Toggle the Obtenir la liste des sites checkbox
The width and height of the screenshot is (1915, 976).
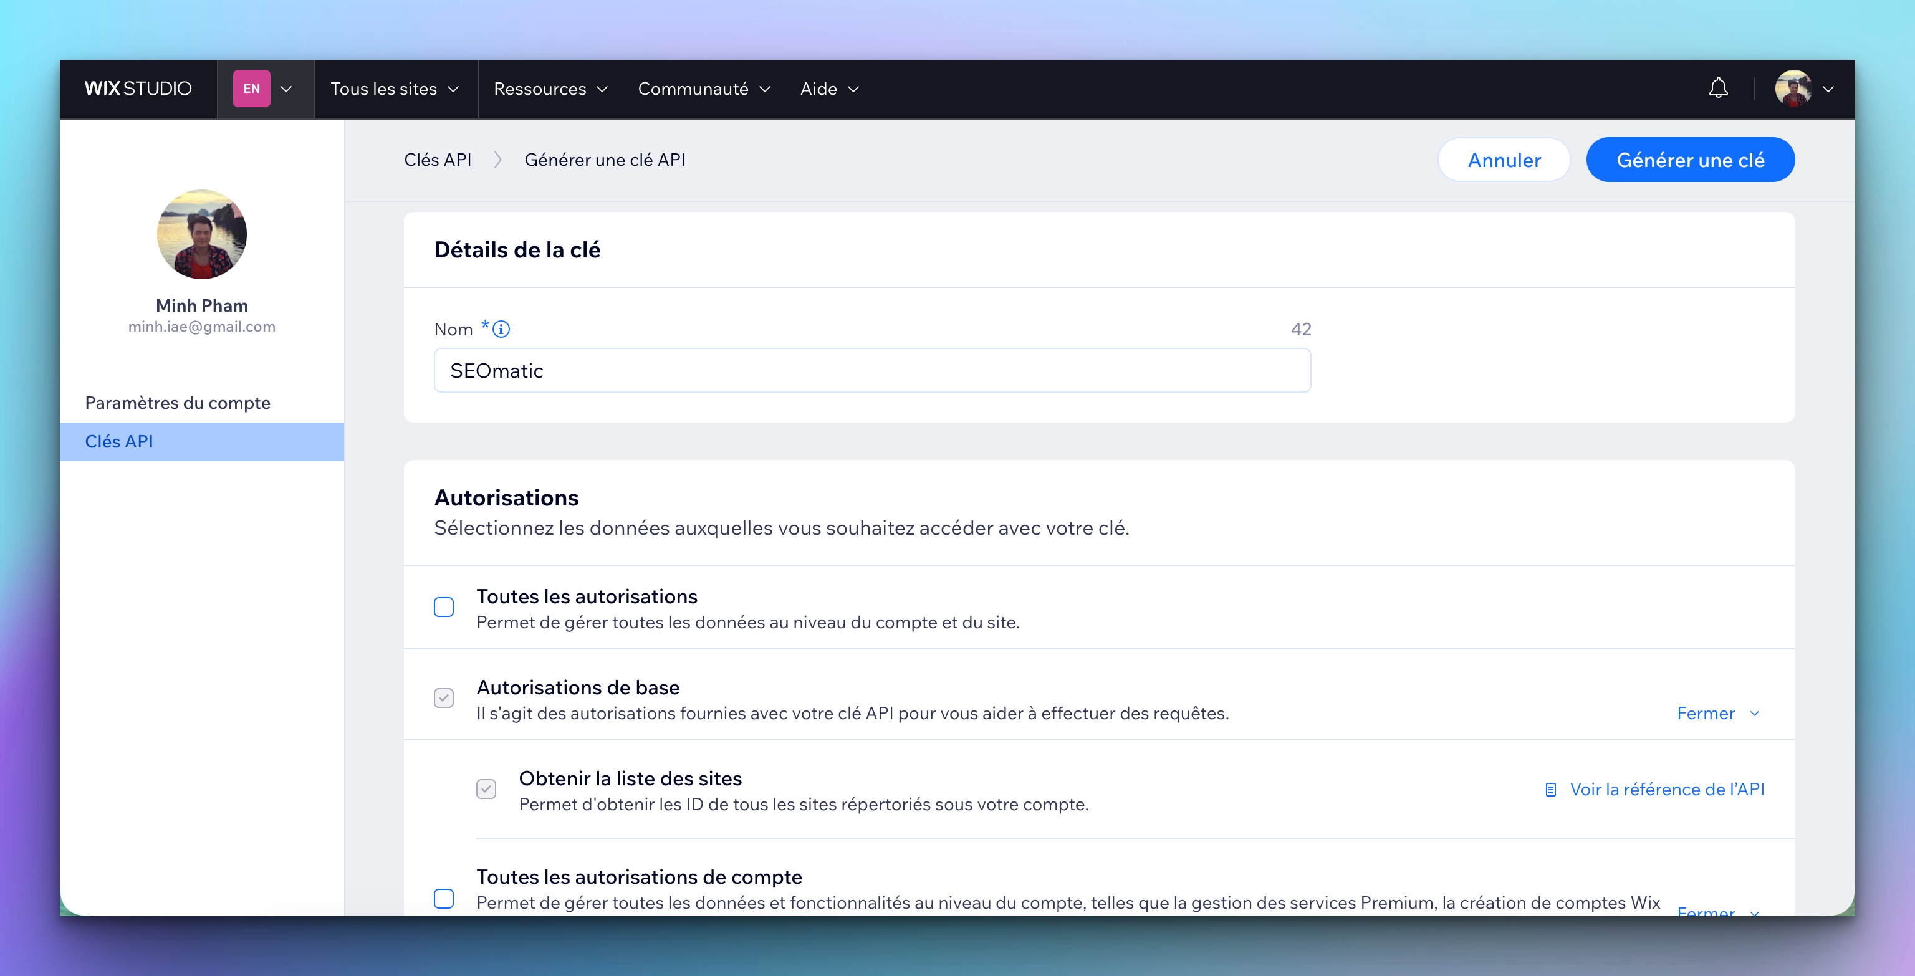click(486, 788)
